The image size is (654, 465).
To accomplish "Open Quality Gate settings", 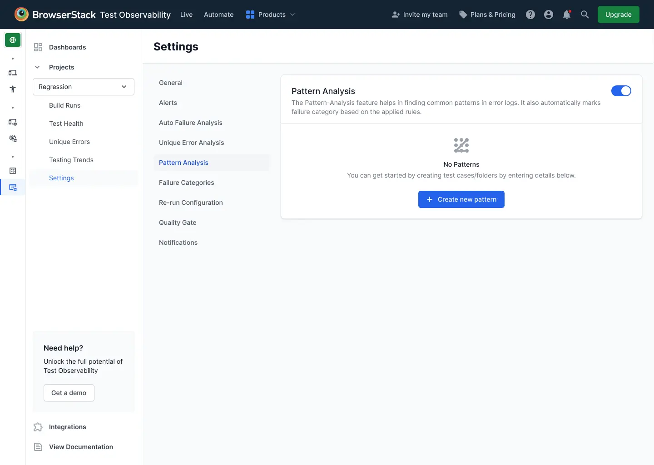I will [x=212, y=223].
